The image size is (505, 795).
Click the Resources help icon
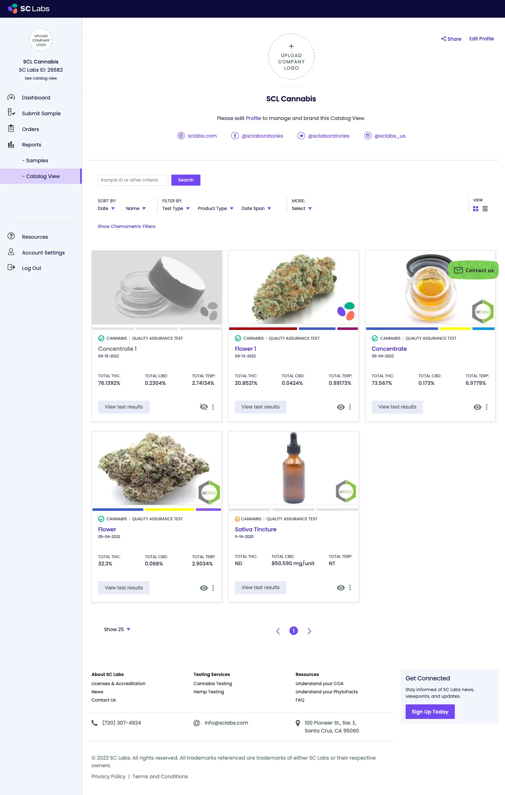[x=11, y=236]
